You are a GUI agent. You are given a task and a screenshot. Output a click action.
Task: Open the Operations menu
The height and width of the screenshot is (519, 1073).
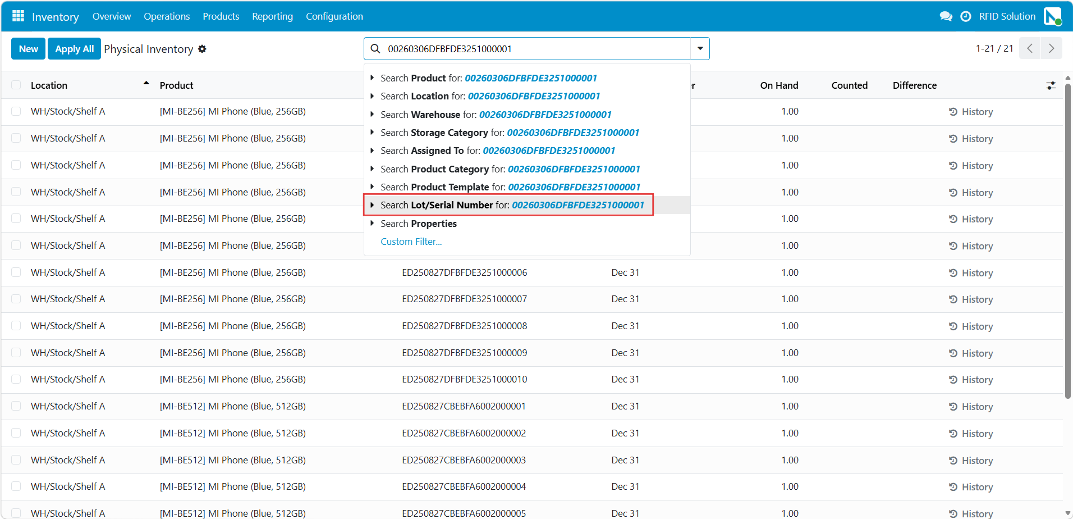coord(167,16)
